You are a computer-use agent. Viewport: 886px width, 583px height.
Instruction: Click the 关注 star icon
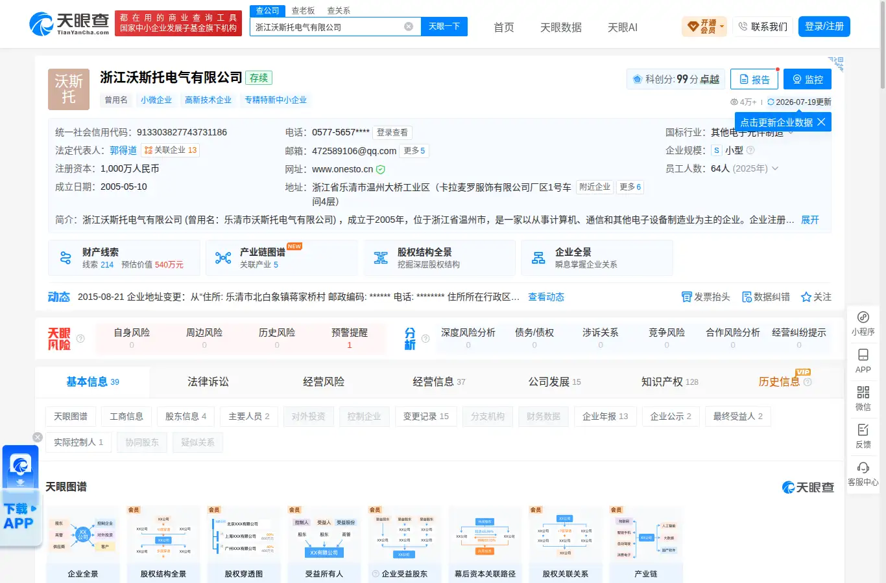coord(806,297)
